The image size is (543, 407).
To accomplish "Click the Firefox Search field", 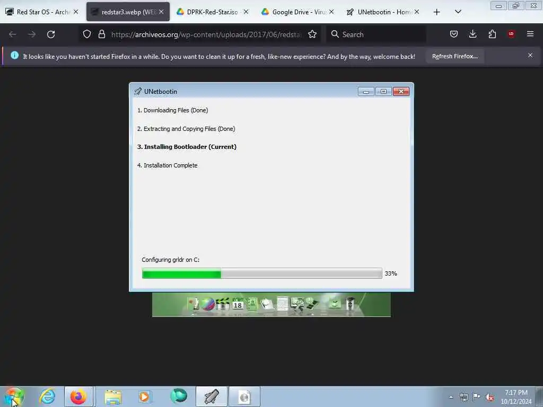I will click(x=376, y=34).
